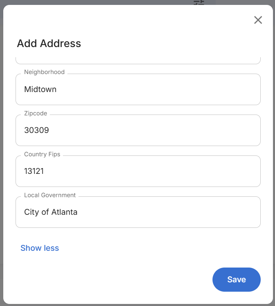Save the new address

point(236,279)
